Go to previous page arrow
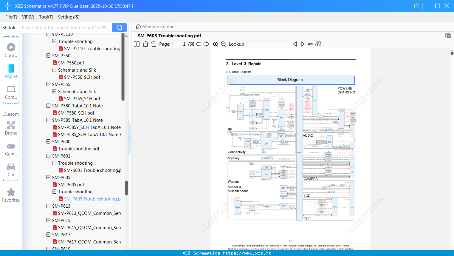 pos(199,44)
